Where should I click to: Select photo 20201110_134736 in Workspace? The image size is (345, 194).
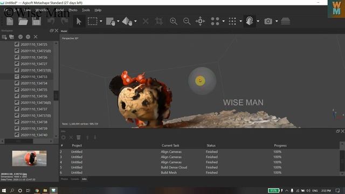pos(34,96)
